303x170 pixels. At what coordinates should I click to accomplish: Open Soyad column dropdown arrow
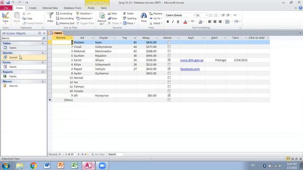(x=114, y=38)
